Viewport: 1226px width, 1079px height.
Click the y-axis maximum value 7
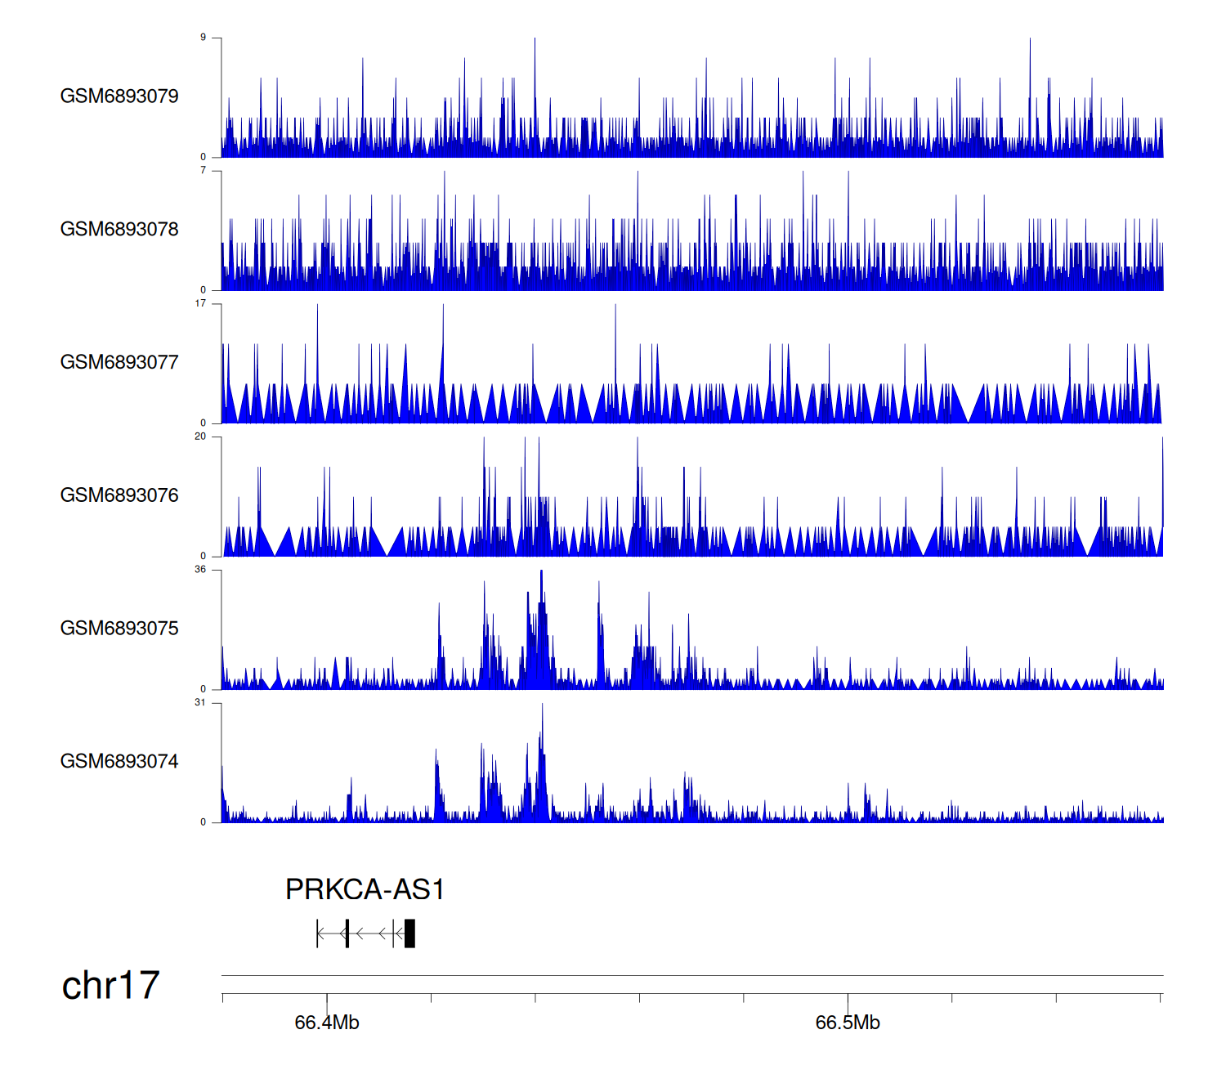pos(204,171)
